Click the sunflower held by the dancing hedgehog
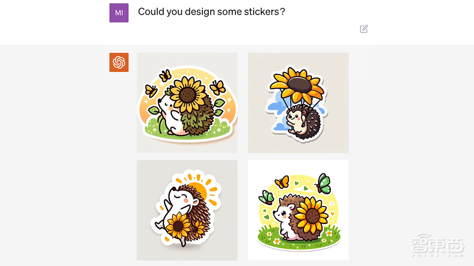Viewport: 474px width, 266px height. (x=178, y=225)
